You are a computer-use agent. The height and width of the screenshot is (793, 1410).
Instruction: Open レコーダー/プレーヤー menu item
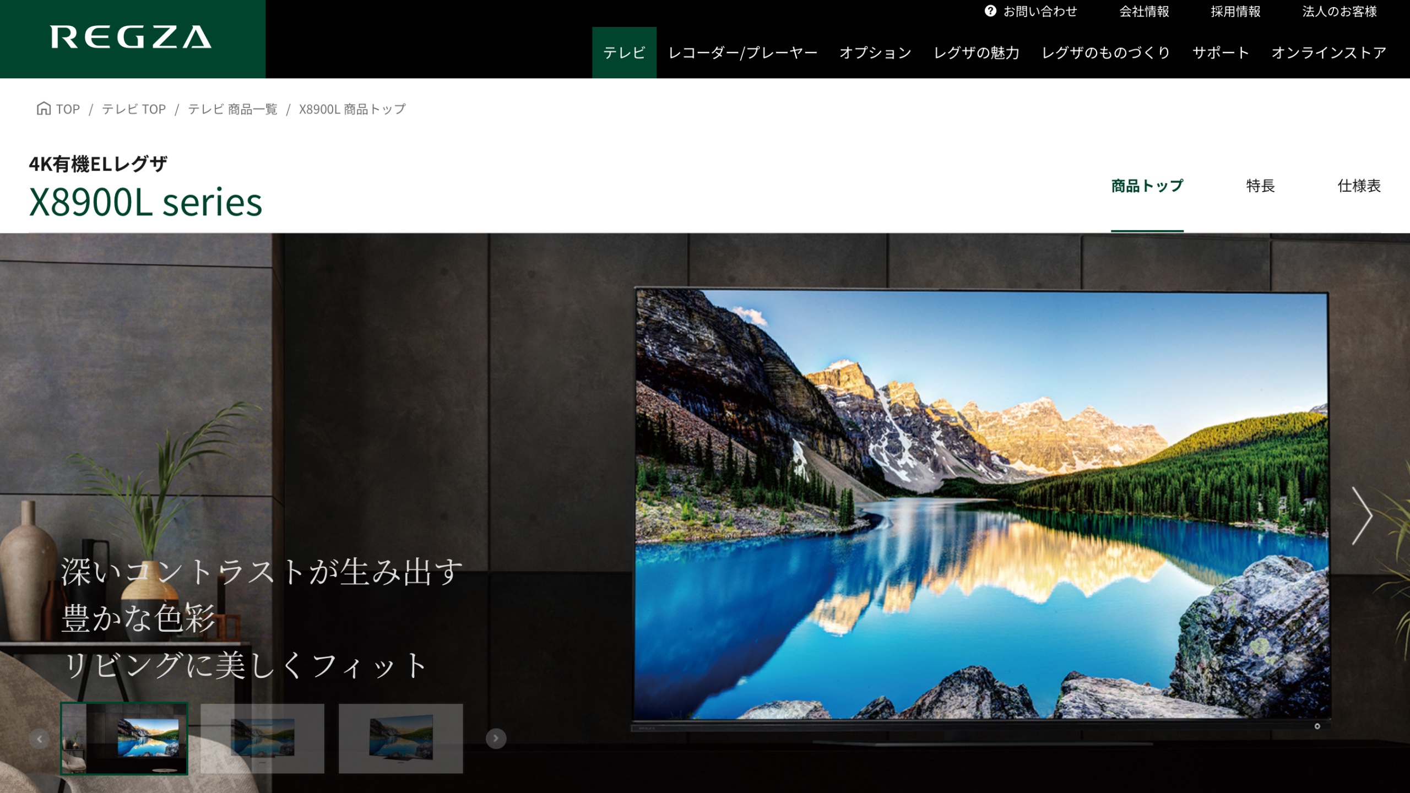tap(742, 53)
